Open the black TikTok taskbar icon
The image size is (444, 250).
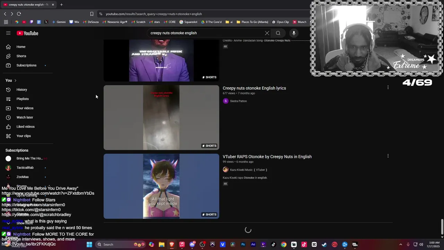[x=273, y=244]
